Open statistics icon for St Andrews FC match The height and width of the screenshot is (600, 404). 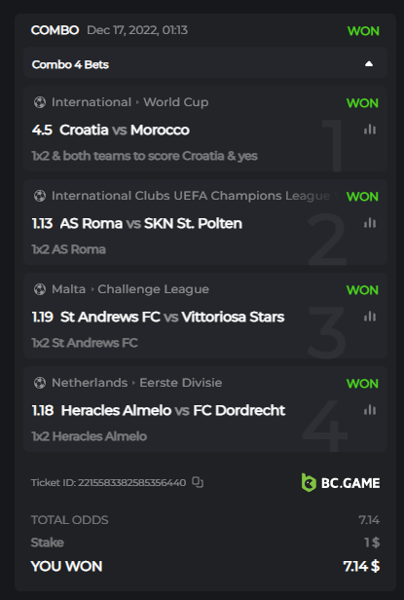pos(370,317)
